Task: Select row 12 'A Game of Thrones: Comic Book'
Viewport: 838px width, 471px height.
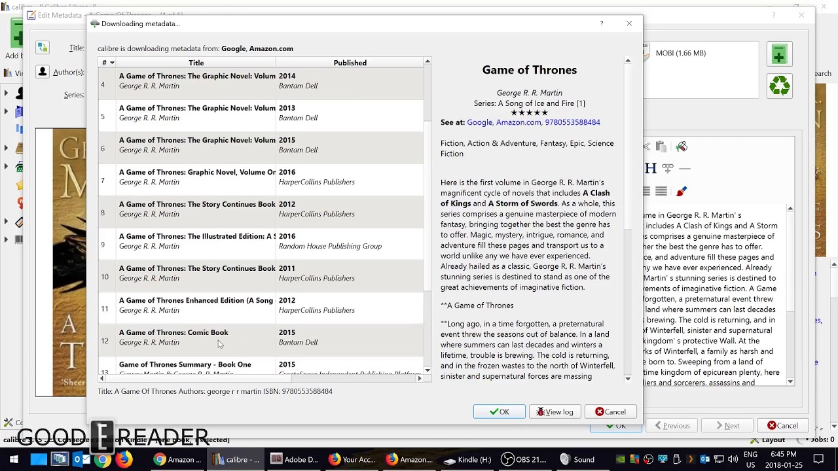Action: [x=261, y=340]
